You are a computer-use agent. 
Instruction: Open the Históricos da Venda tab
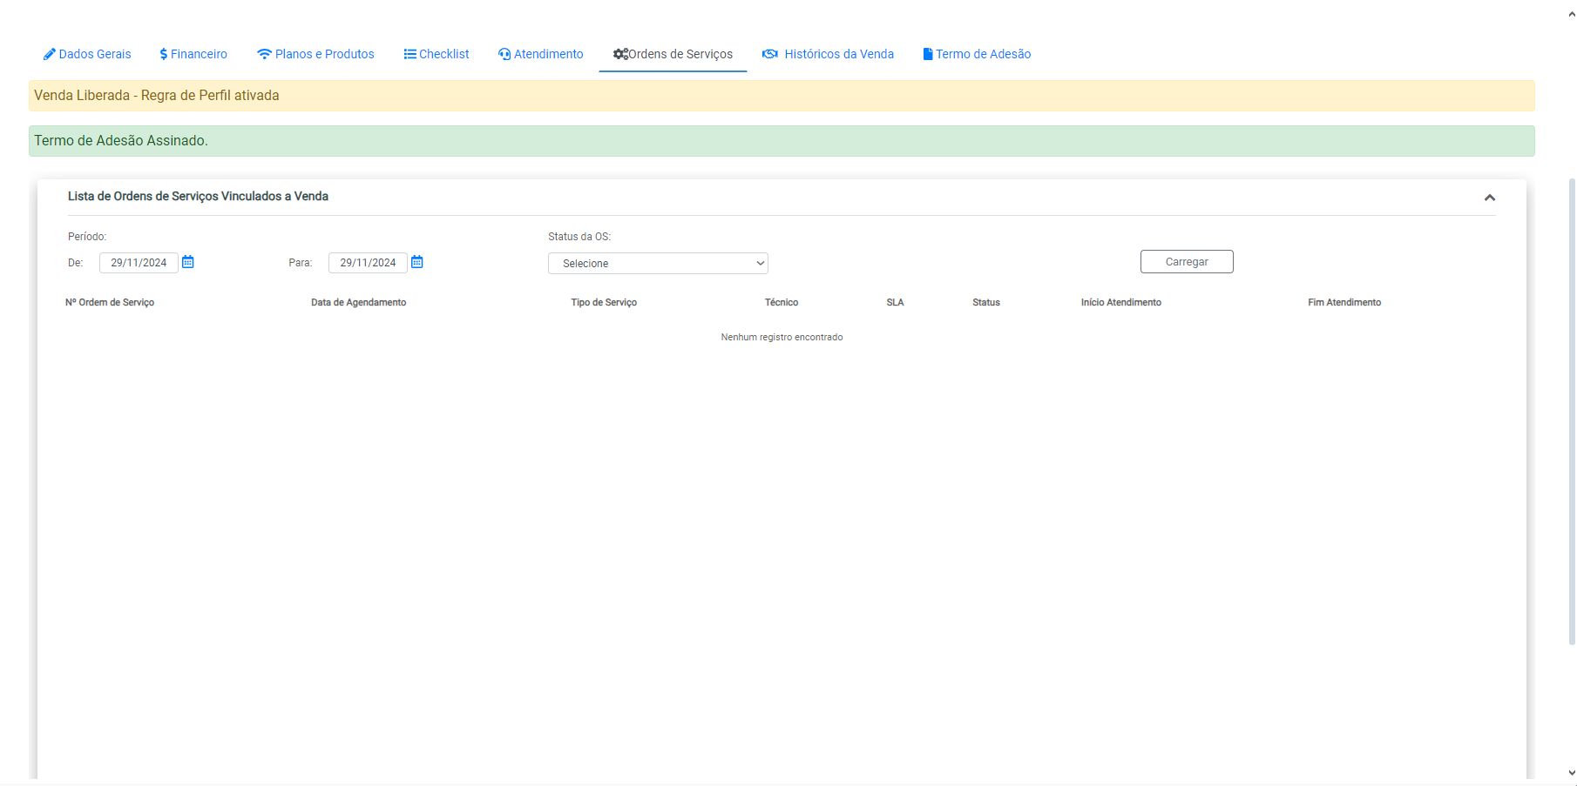point(838,54)
